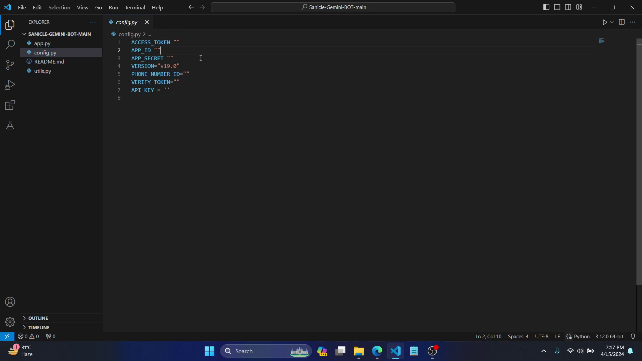Screen dimensions: 642x361
Task: Open the Manage settings gear
Action: (10, 322)
